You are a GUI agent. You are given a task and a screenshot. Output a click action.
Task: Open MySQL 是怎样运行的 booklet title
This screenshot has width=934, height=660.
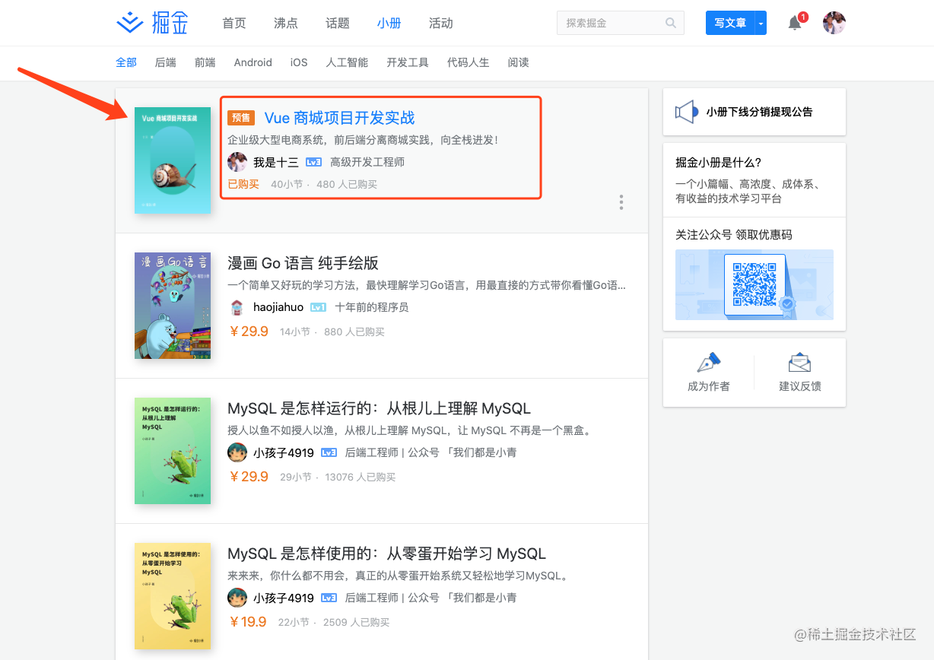[x=379, y=408]
